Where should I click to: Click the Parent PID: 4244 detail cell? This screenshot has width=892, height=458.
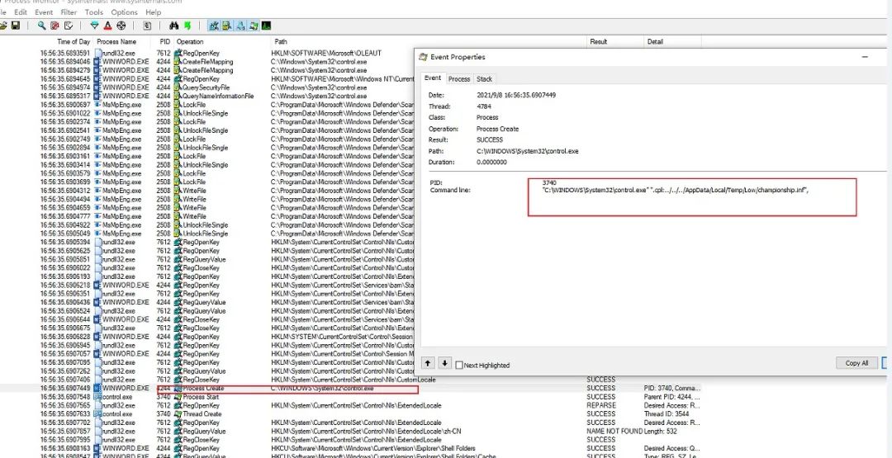coord(672,397)
